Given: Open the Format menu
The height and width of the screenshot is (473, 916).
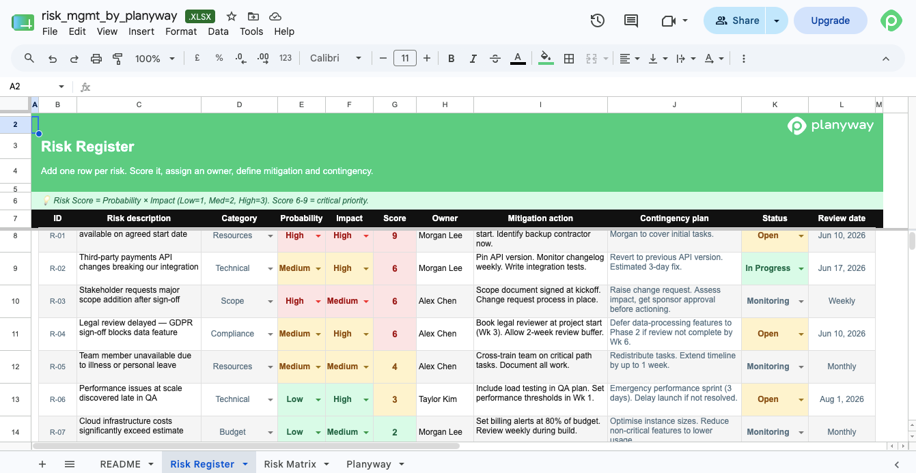Looking at the screenshot, I should point(181,31).
